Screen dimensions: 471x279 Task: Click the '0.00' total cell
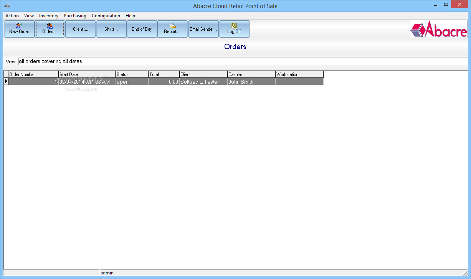click(x=164, y=82)
